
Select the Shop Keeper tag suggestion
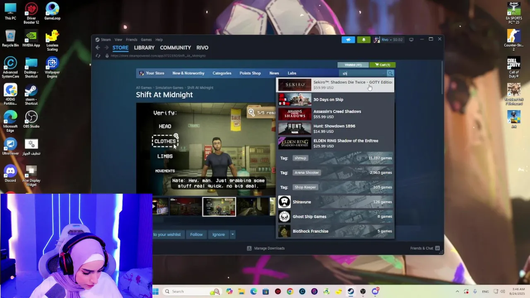click(335, 187)
